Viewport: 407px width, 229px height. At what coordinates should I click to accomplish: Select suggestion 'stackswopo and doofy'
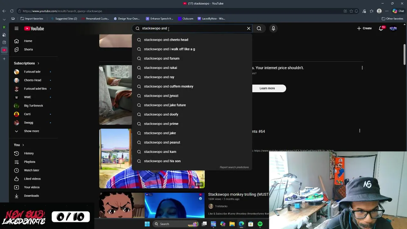(192, 114)
